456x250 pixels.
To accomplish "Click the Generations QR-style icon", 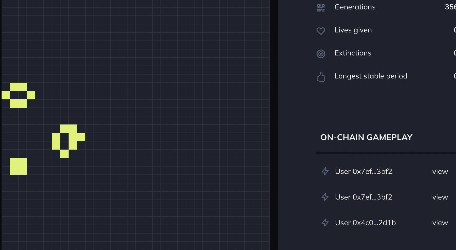I will 321,8.
